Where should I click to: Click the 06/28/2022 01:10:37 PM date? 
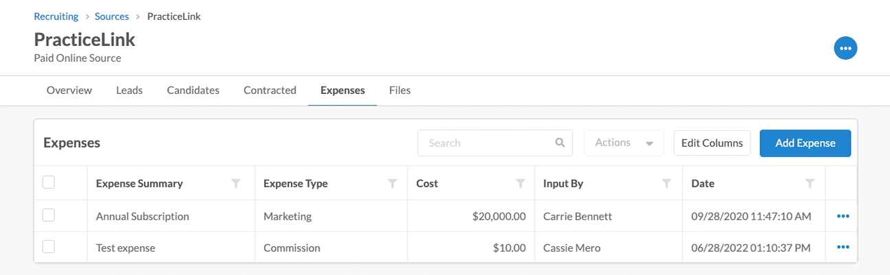tap(751, 248)
